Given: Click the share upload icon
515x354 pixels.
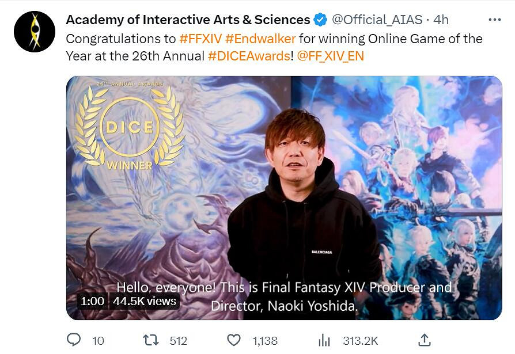Looking at the screenshot, I should click(424, 340).
